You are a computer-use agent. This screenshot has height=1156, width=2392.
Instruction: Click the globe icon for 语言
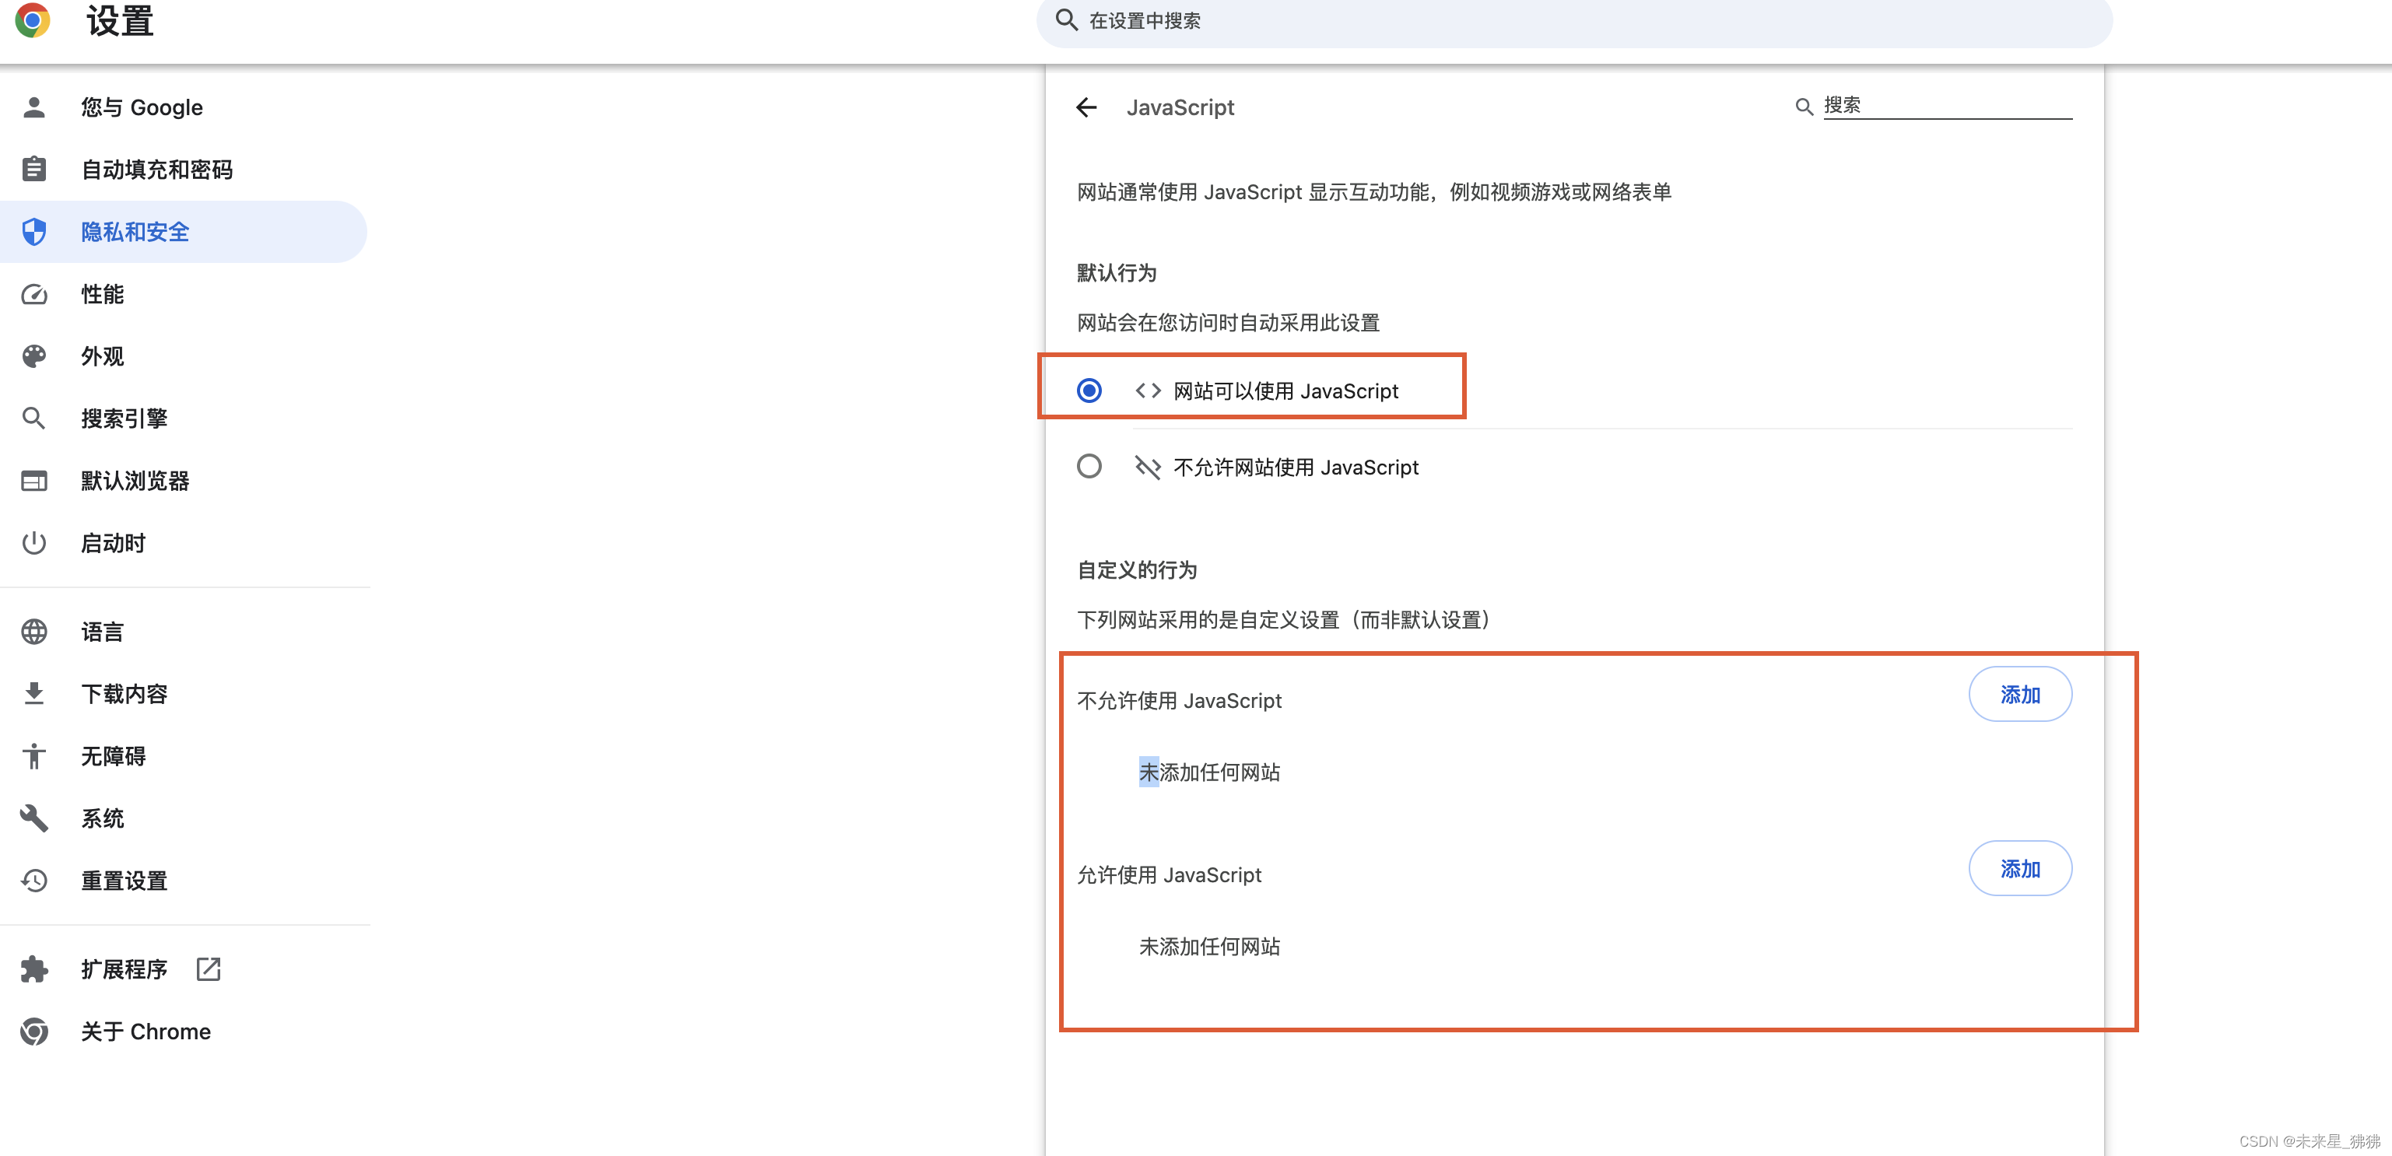pyautogui.click(x=34, y=632)
